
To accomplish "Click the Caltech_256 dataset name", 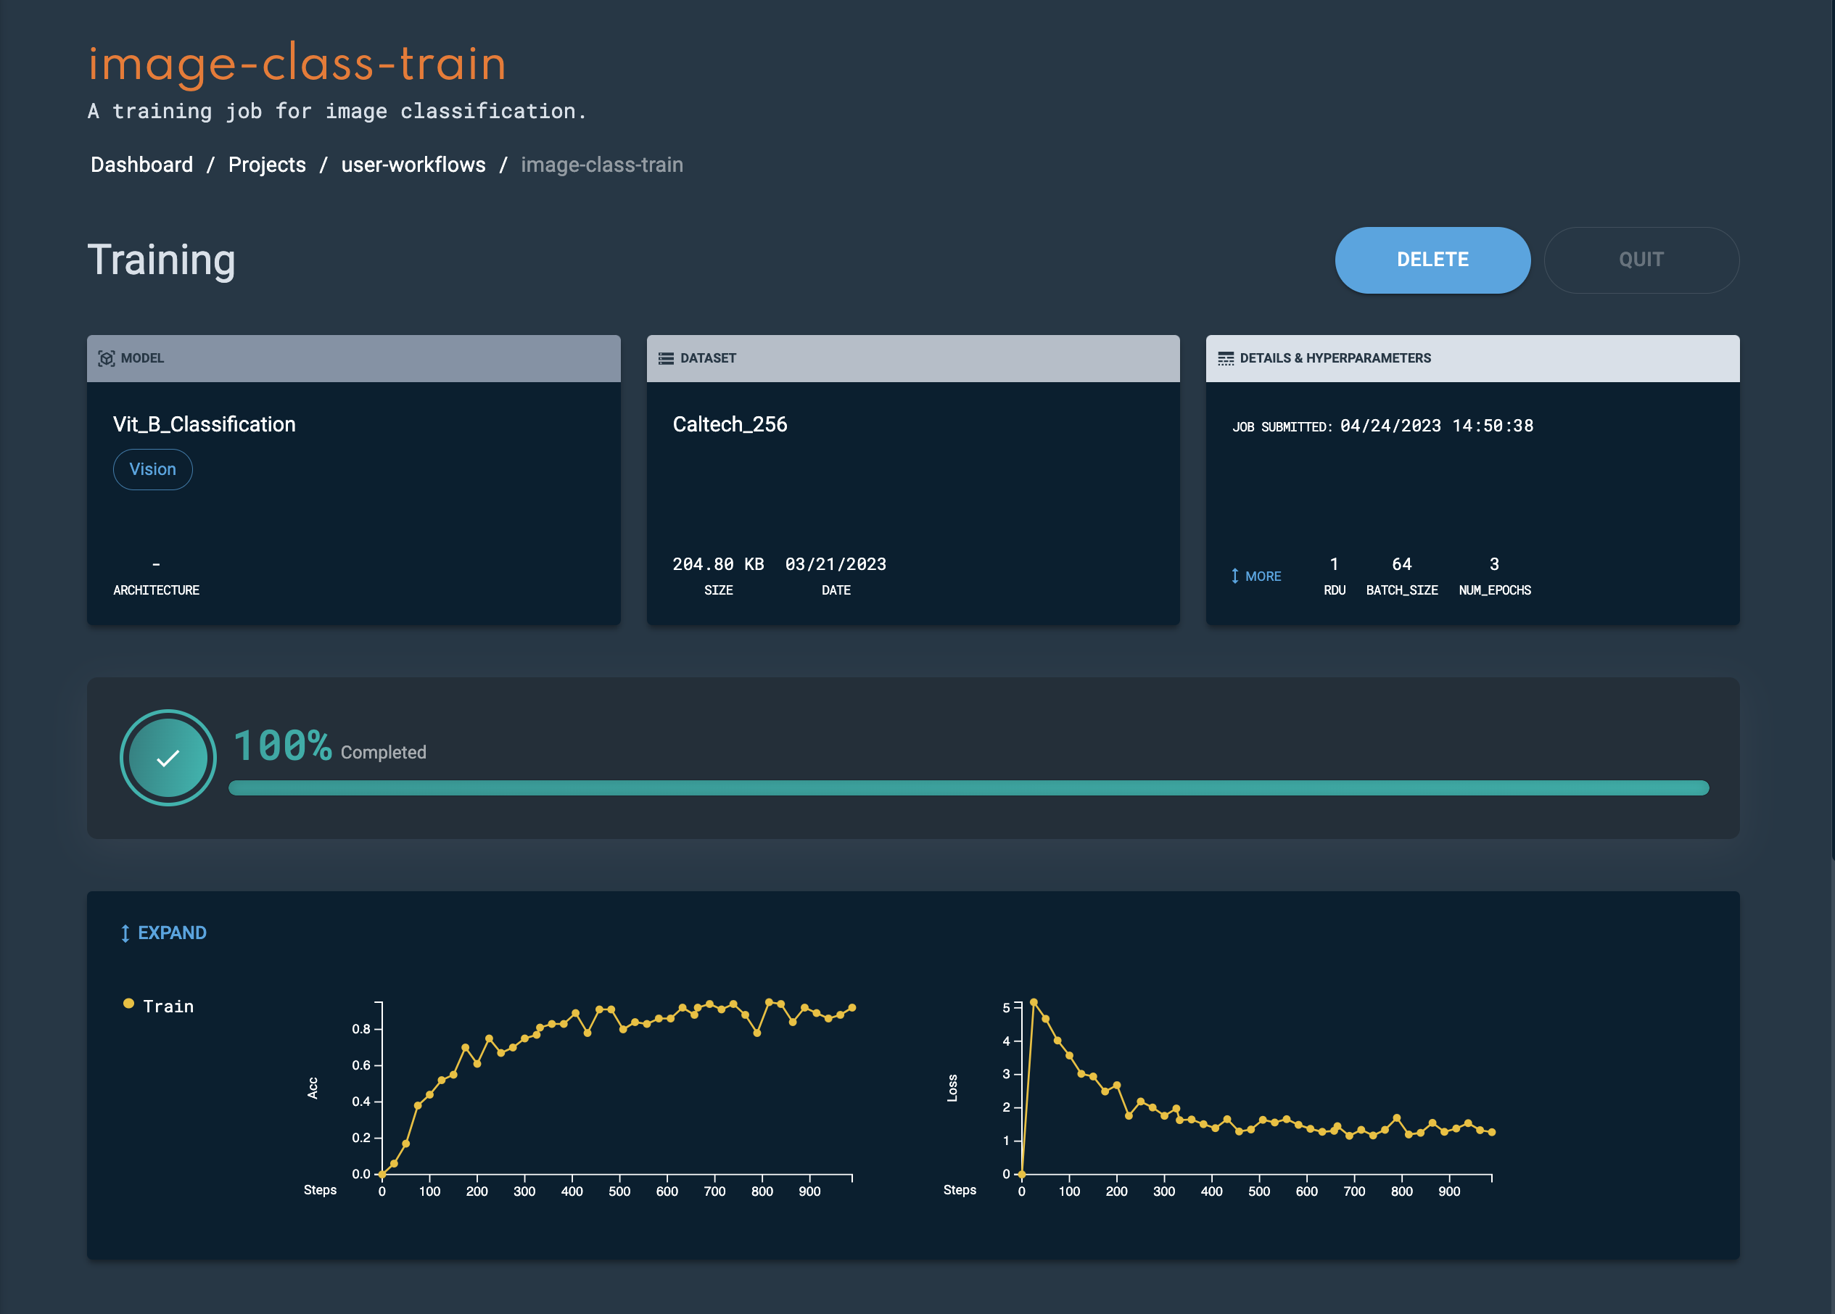I will (730, 424).
